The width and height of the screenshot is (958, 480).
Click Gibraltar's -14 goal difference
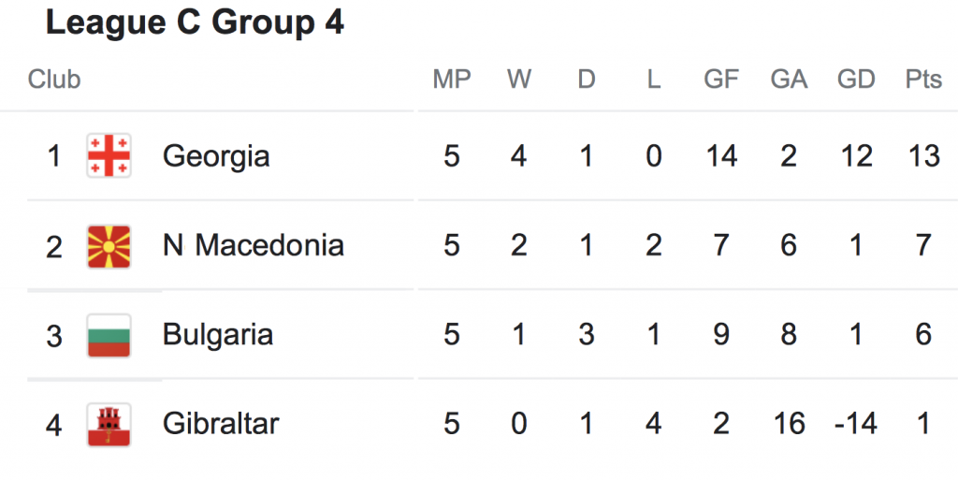[x=855, y=424]
